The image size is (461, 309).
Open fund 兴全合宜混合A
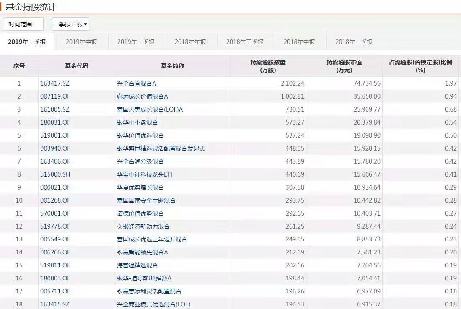[137, 83]
